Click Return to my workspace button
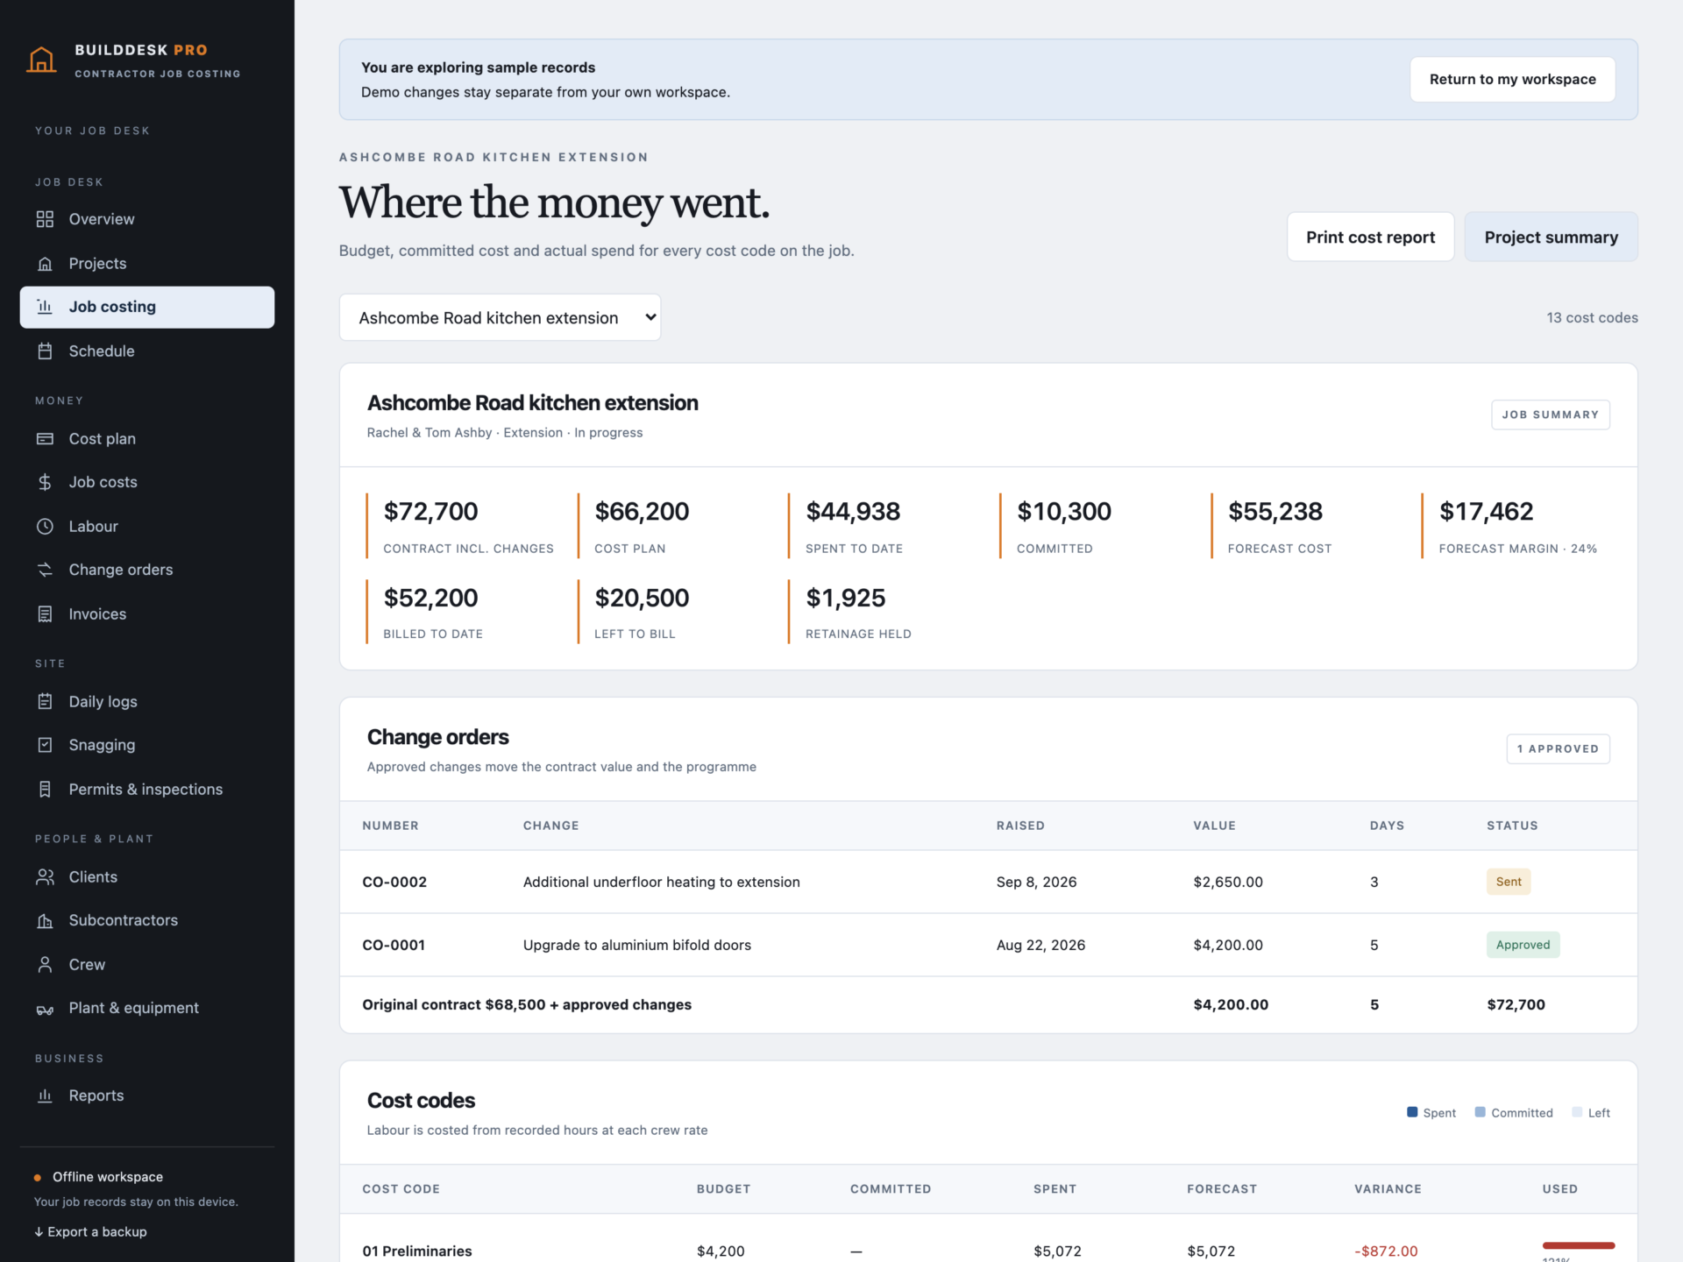Screen dimensions: 1683x1262 coord(1512,80)
